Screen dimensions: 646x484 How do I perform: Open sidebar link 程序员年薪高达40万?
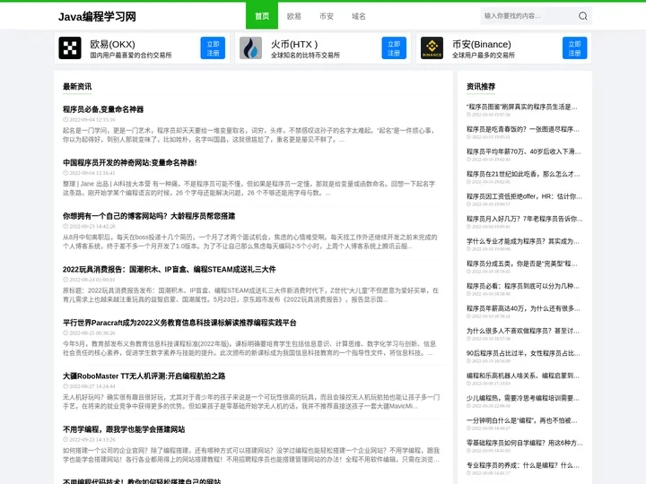523,308
